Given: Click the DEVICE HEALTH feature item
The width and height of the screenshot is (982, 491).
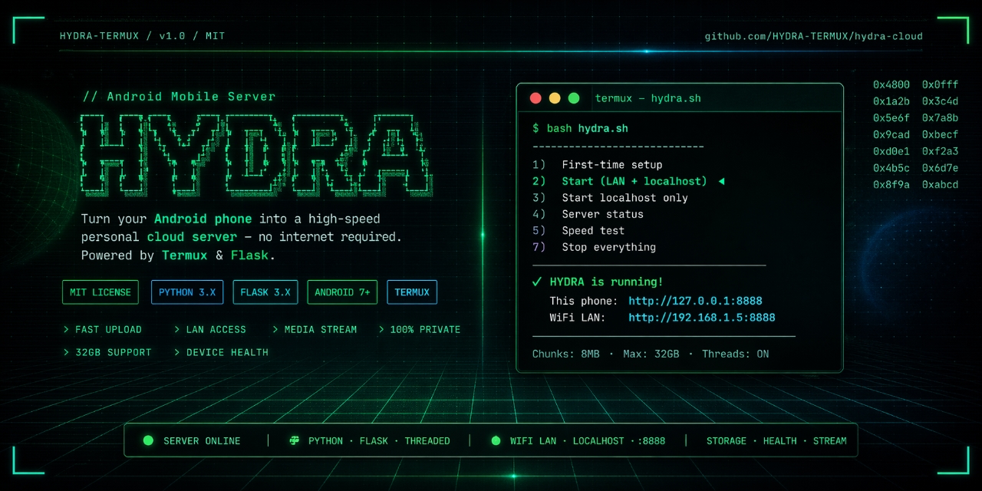Looking at the screenshot, I should [x=222, y=352].
